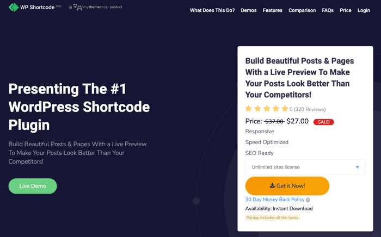This screenshot has height=237, width=381.
Task: Click the struck-through $37.00 price
Action: point(274,121)
